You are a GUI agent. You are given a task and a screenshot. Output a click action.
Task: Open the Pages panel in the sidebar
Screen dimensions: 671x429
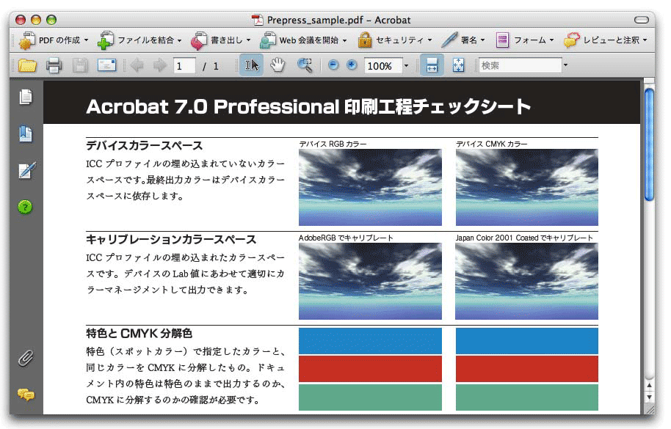26,97
